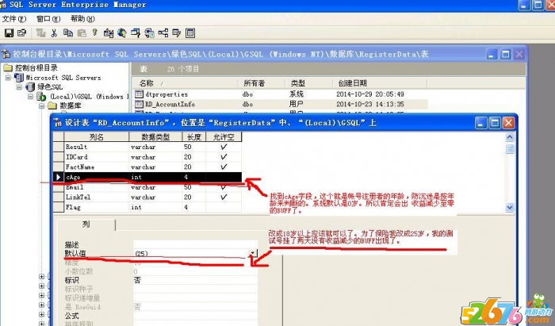
Task: Click the row selector box for Flag
Action: coord(59,207)
